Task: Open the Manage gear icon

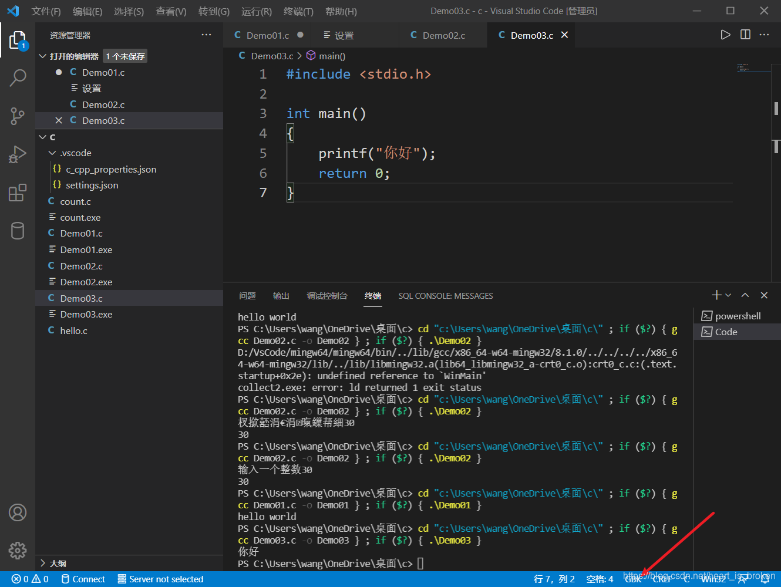Action: [x=18, y=551]
